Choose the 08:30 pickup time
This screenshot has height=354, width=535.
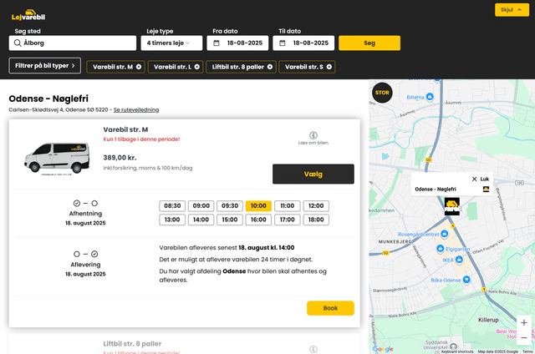click(x=172, y=205)
